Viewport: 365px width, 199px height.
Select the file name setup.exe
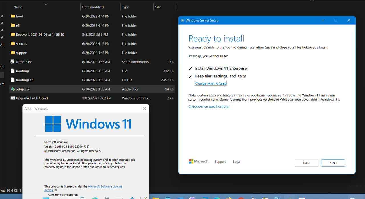click(23, 89)
